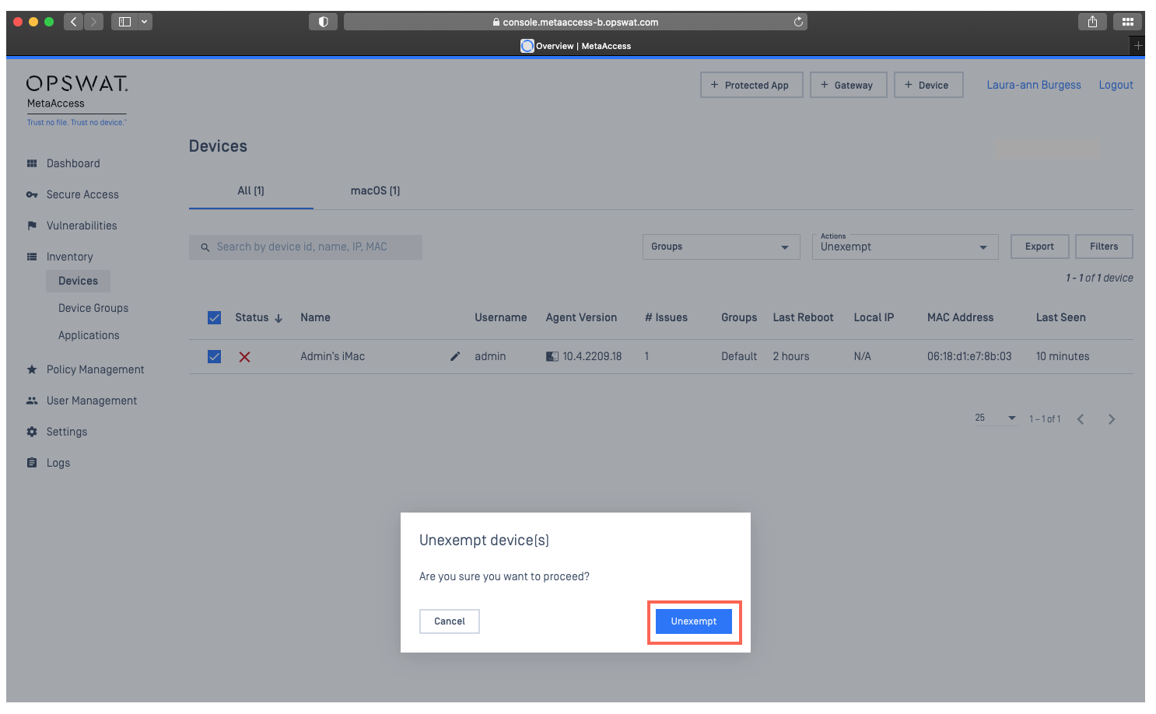Click the Inventory list icon
The height and width of the screenshot is (714, 1156).
point(32,257)
